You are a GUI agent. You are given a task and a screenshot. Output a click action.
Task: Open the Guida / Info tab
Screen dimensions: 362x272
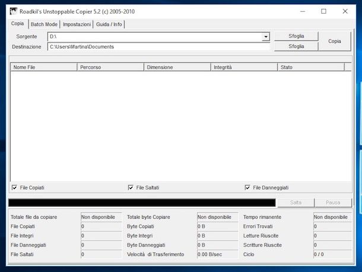pyautogui.click(x=109, y=24)
